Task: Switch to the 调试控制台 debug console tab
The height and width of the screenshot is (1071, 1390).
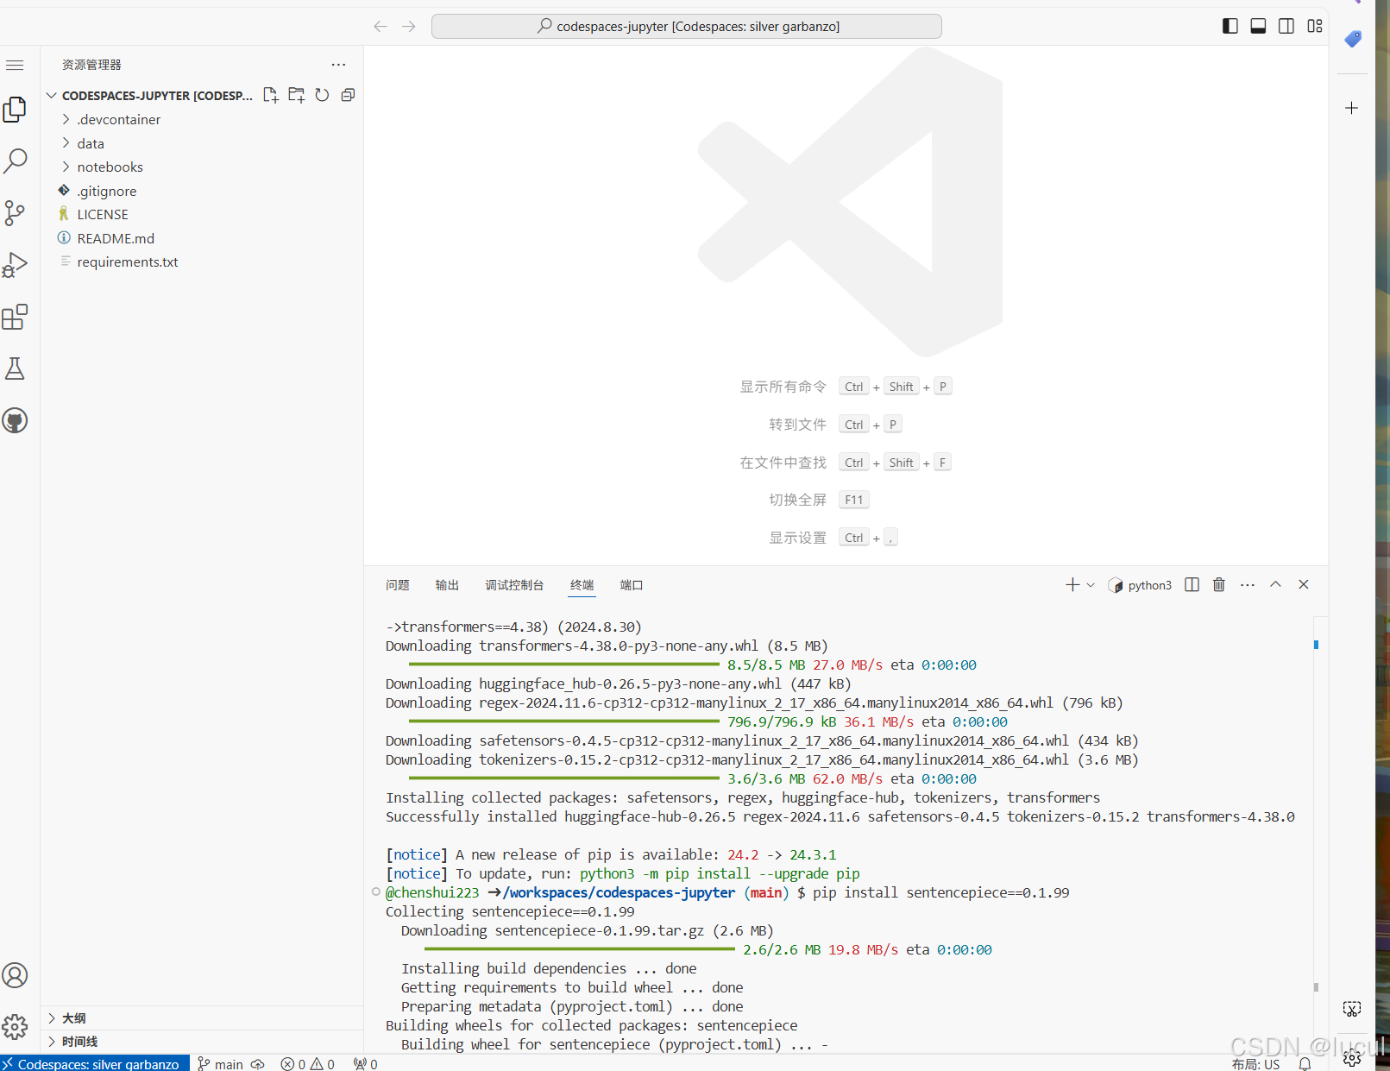Action: click(x=514, y=585)
